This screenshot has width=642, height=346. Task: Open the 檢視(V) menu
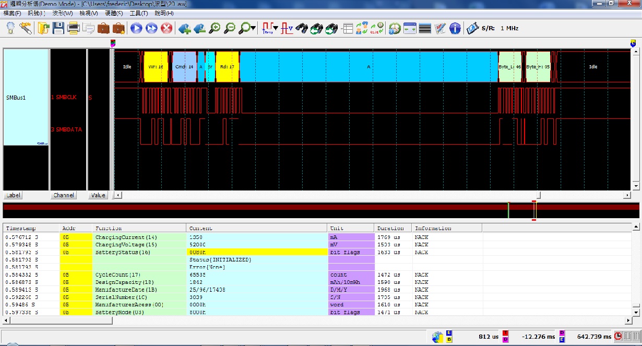point(88,13)
